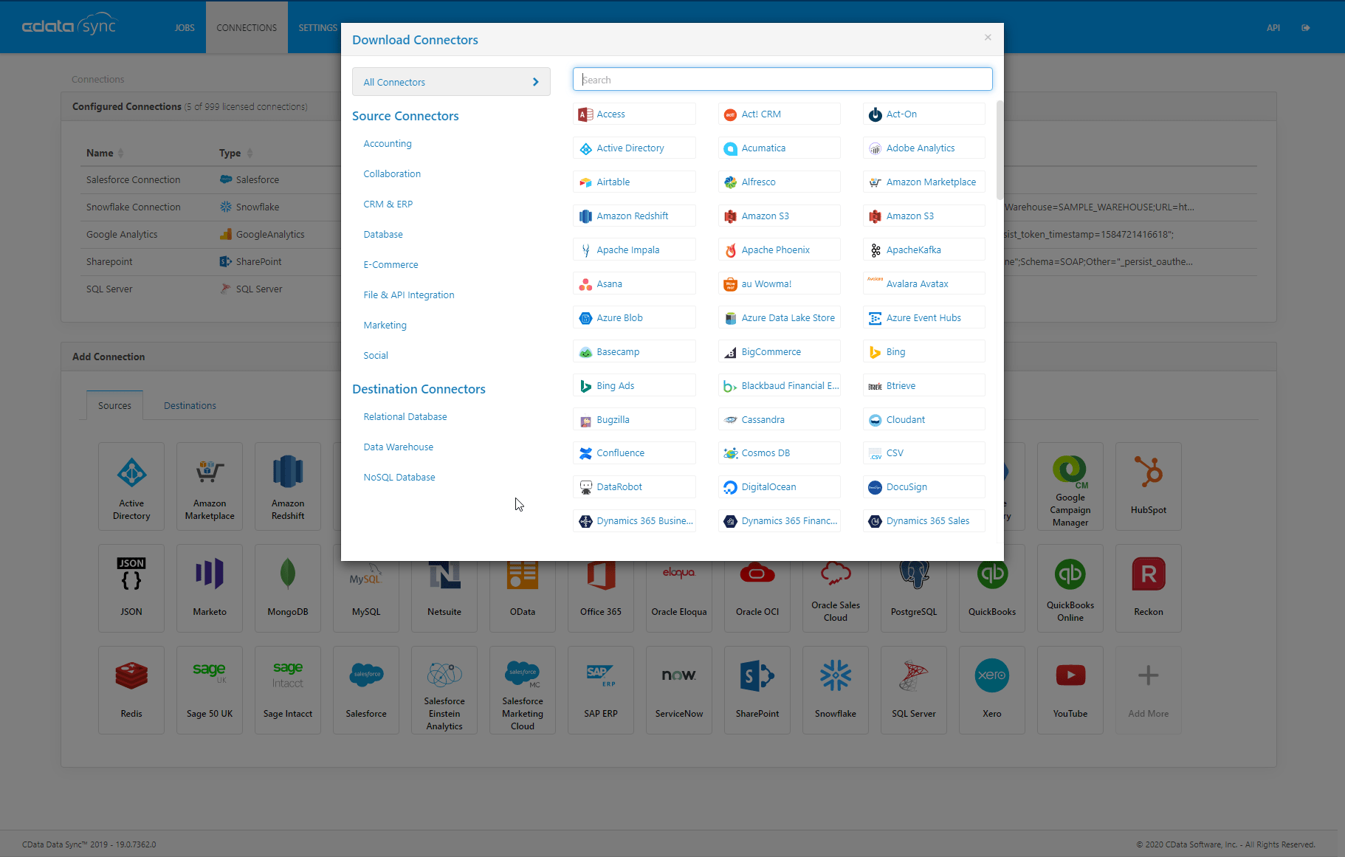The width and height of the screenshot is (1345, 857).
Task: Switch to the Sources tab in Add Connection
Action: [114, 405]
